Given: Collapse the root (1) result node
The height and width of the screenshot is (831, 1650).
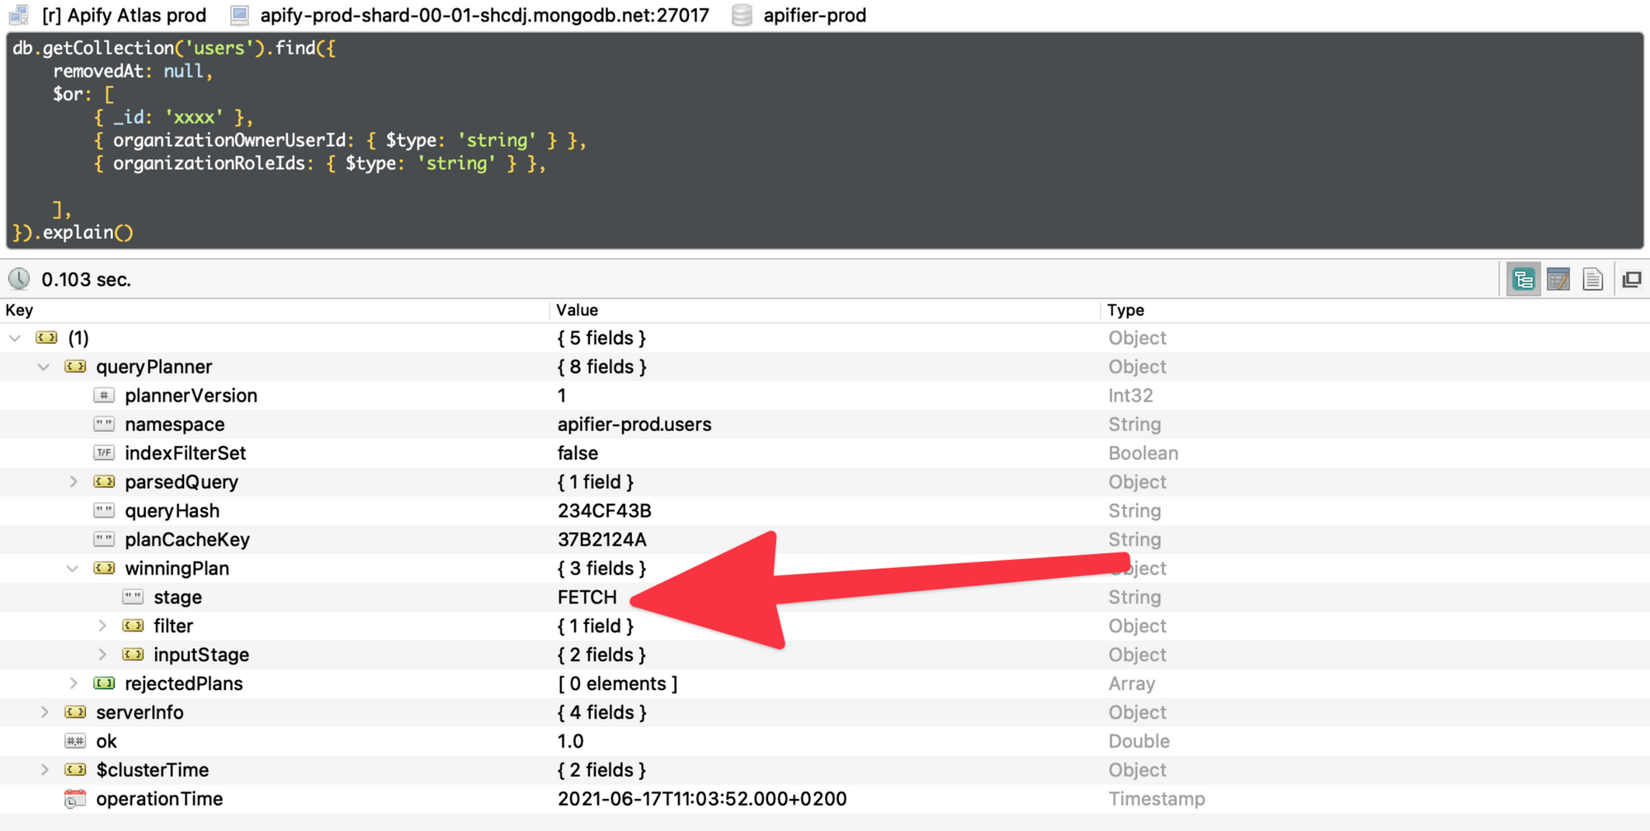Looking at the screenshot, I should tap(16, 338).
